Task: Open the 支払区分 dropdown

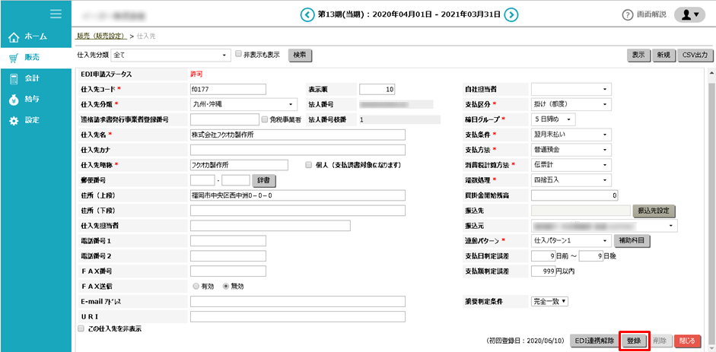Action: coord(571,104)
